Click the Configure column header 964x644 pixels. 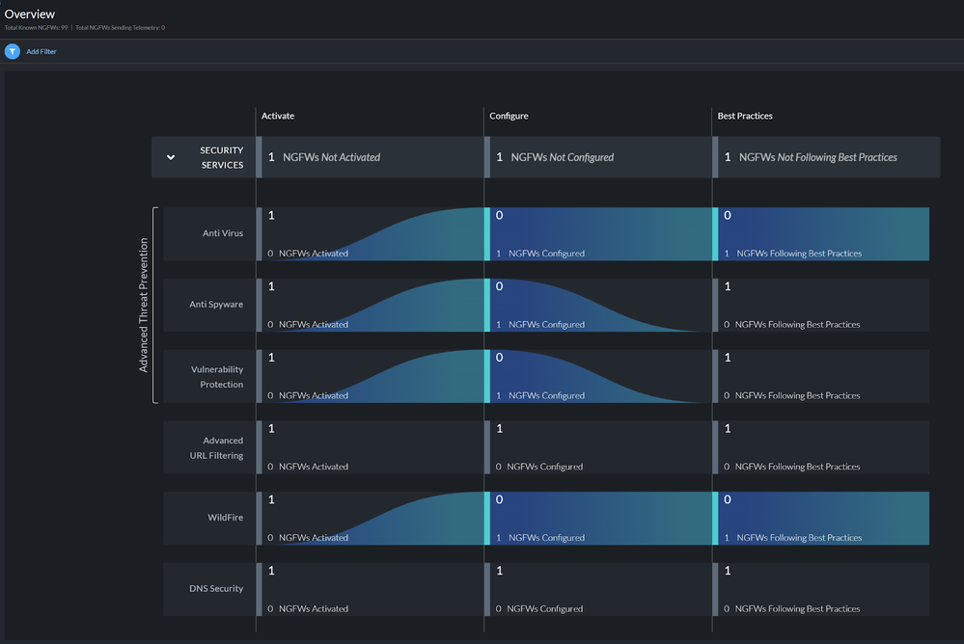tap(509, 116)
